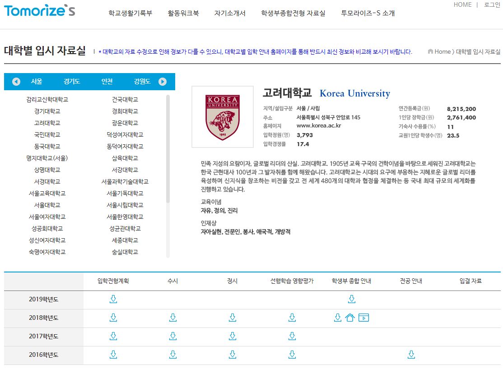The image size is (503, 369).
Task: Select 고려대학교 in the university list
Action: [47, 123]
